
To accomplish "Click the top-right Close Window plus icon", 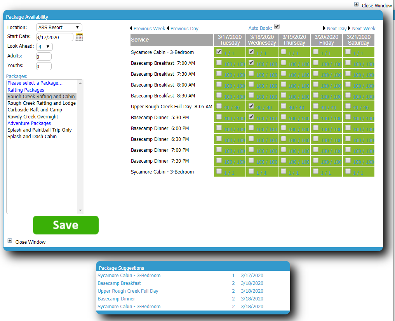I will point(356,4).
